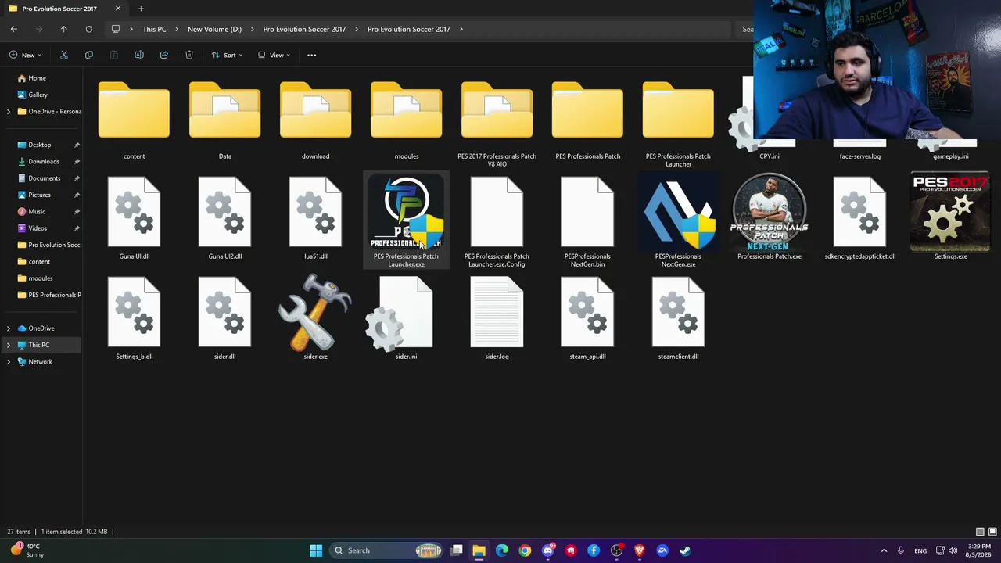
Task: Expand the OneDrive - Personal tree node
Action: coord(9,111)
